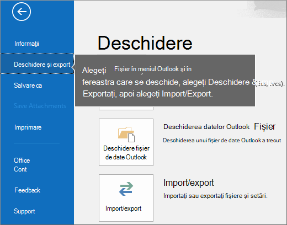Click the Deschidere fișier de date Outlook button

(126, 142)
